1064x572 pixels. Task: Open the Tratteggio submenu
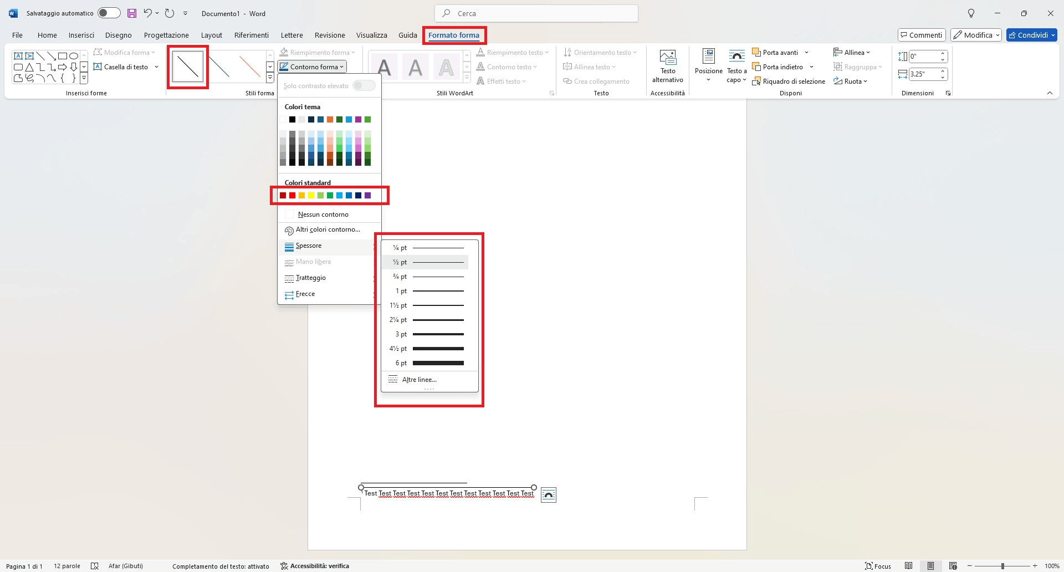pos(329,278)
